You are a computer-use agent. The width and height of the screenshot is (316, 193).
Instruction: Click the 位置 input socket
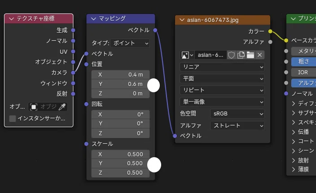[87, 64]
